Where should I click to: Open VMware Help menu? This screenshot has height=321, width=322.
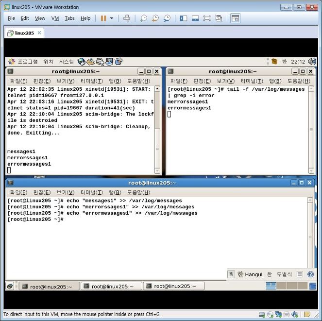85,18
